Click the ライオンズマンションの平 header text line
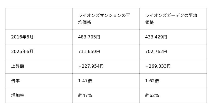This screenshot has width=217, height=111. [104, 15]
